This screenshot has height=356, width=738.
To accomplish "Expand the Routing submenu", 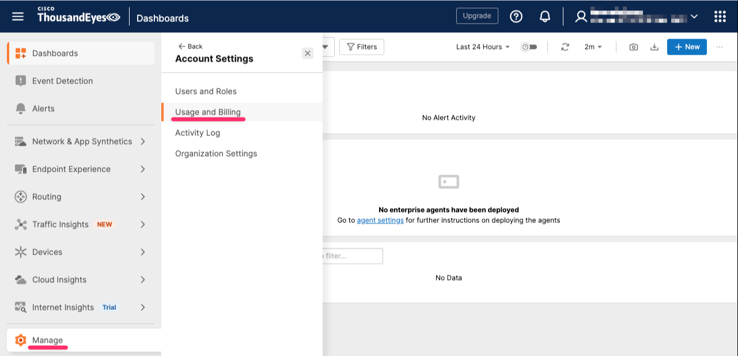I will coord(143,197).
